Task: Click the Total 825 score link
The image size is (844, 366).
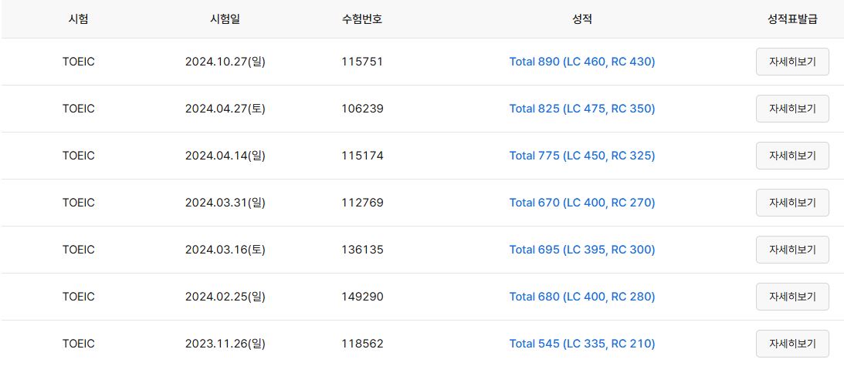Action: coord(582,109)
